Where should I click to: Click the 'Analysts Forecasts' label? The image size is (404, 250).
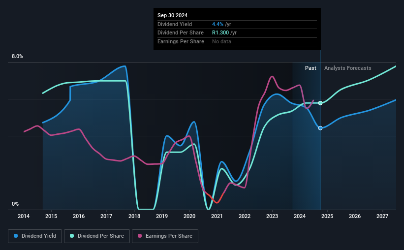[347, 68]
